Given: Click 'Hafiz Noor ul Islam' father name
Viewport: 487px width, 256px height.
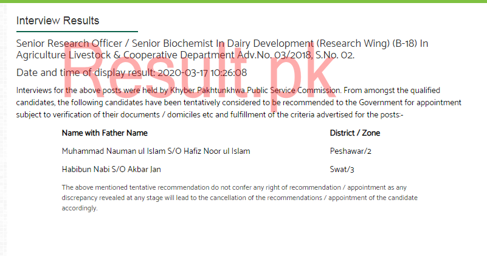Looking at the screenshot, I should [217, 151].
